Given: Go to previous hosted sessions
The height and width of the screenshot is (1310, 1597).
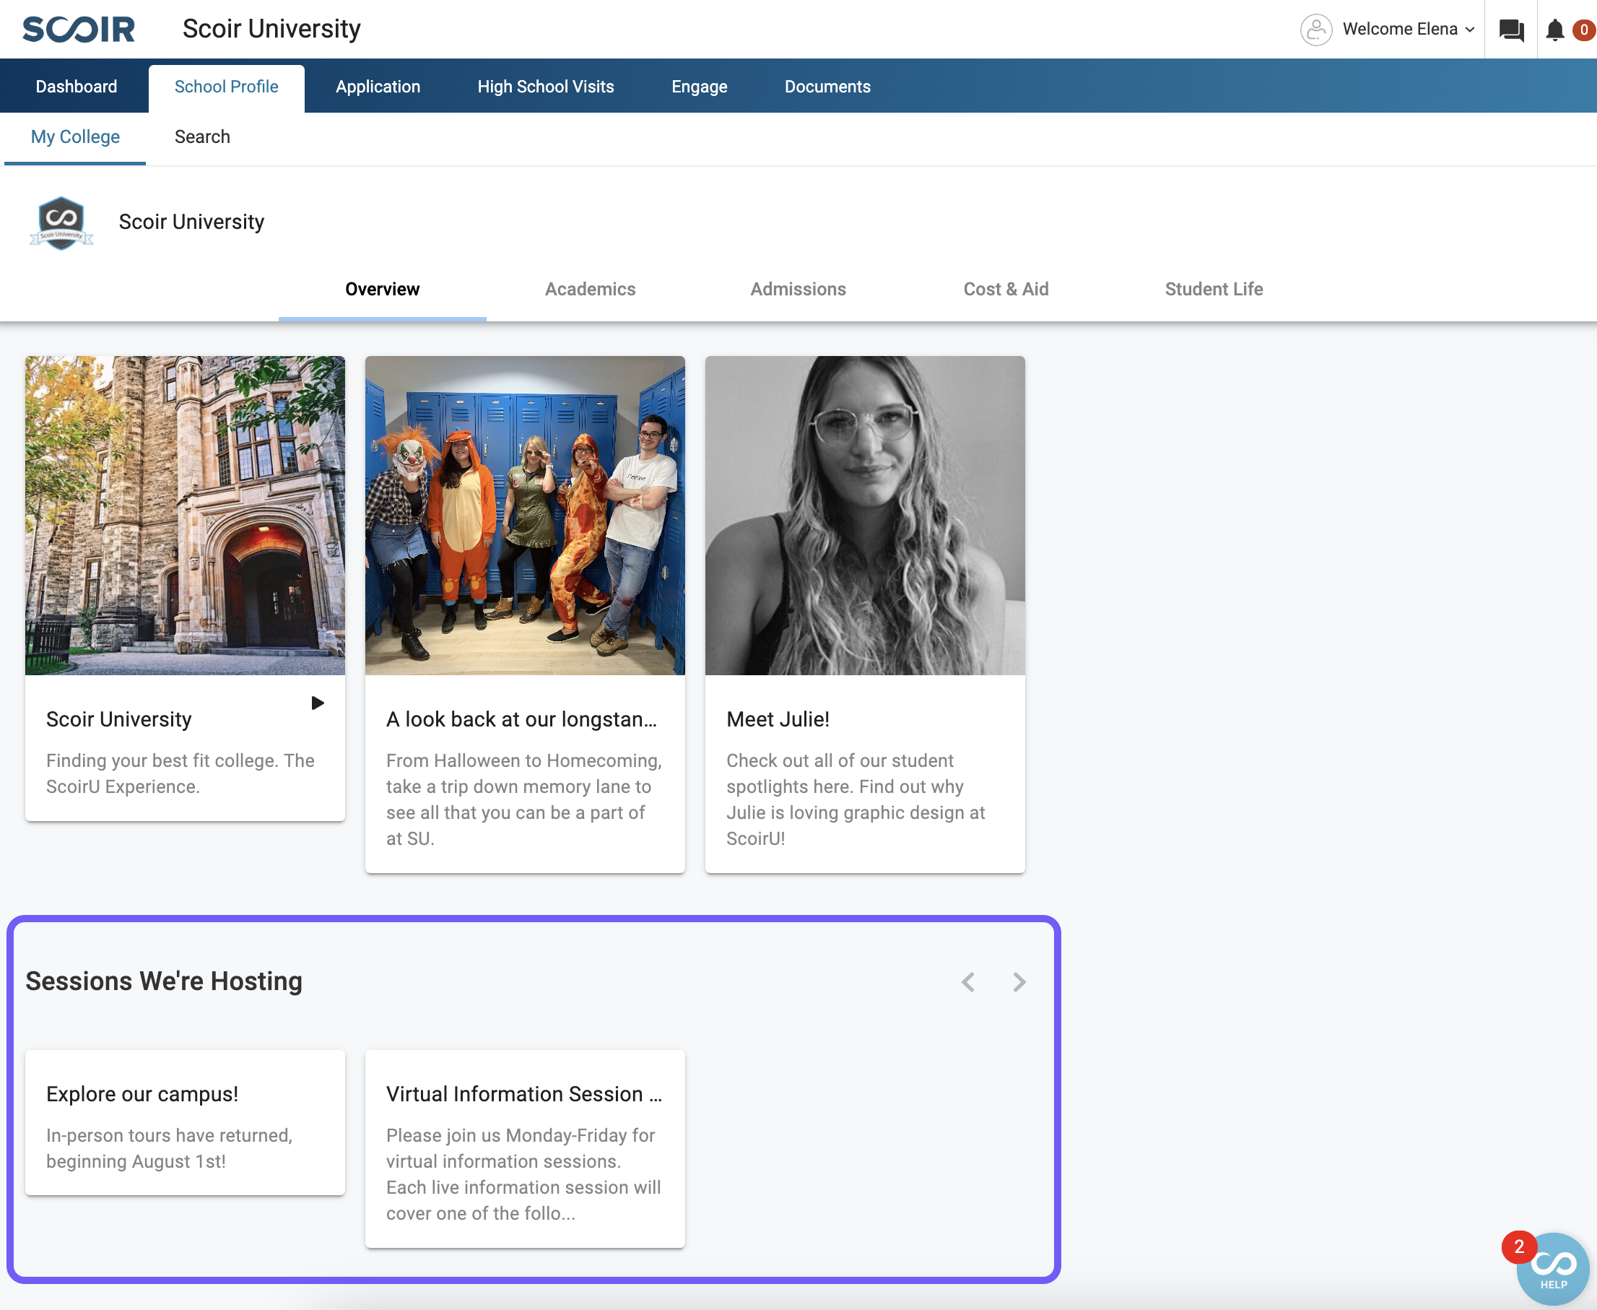Looking at the screenshot, I should tap(969, 981).
